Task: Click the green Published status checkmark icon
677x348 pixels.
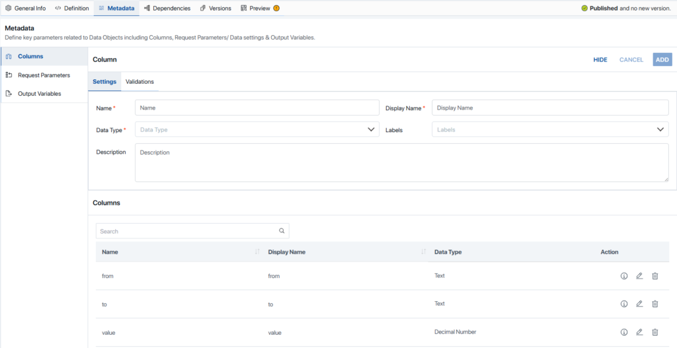Action: click(x=584, y=8)
